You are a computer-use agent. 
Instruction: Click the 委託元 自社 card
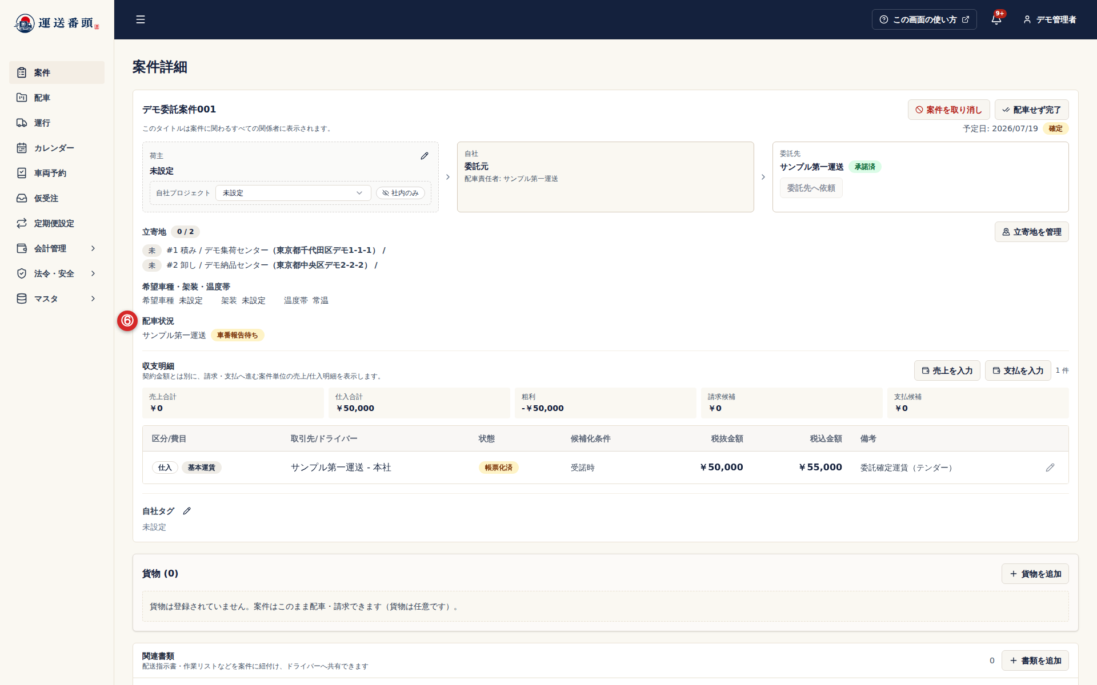(605, 177)
